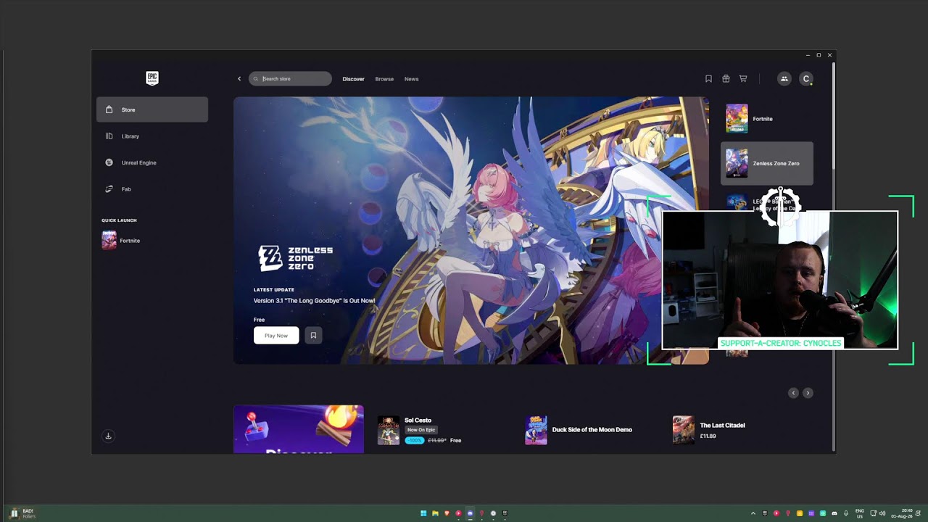Open the network icon in system tray
The width and height of the screenshot is (928, 522).
[x=874, y=513]
